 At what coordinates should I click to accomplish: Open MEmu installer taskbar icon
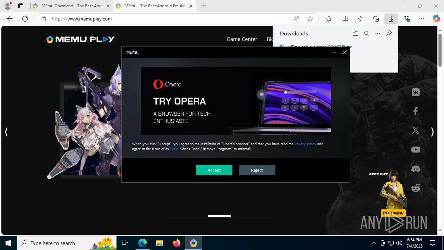194,243
